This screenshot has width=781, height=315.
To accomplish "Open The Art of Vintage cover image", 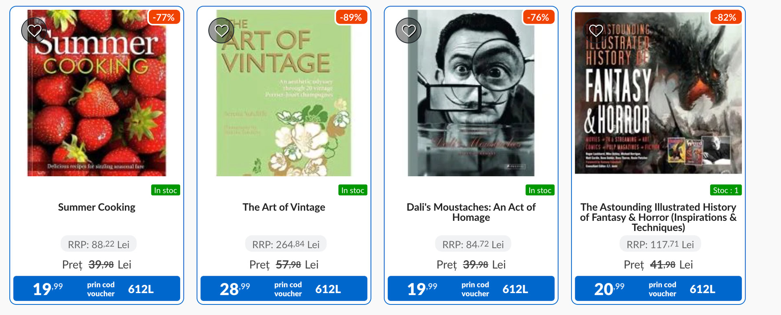I will point(284,101).
